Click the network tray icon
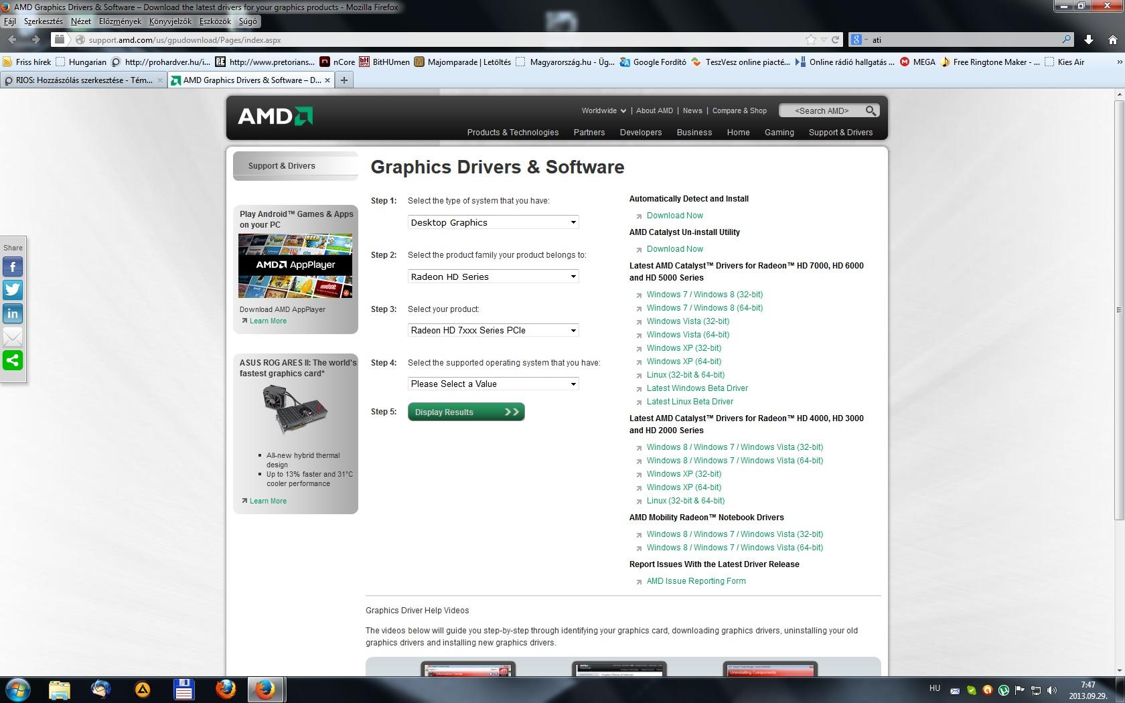 (x=1036, y=690)
